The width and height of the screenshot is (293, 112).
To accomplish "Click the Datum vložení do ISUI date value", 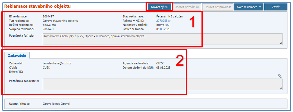I will click(x=163, y=68).
